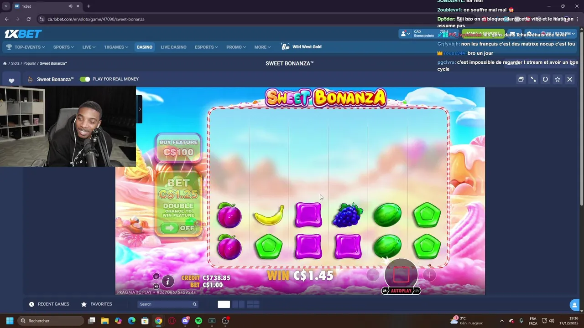This screenshot has height=328, width=584.
Task: Open the weather widget showing 3°C
Action: [x=467, y=321]
